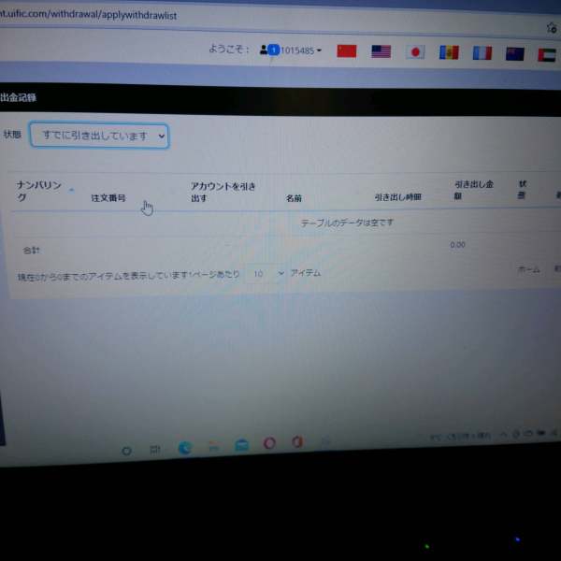The width and height of the screenshot is (561, 561).
Task: Sort by the アカウントを引き出す column header
Action: click(223, 192)
